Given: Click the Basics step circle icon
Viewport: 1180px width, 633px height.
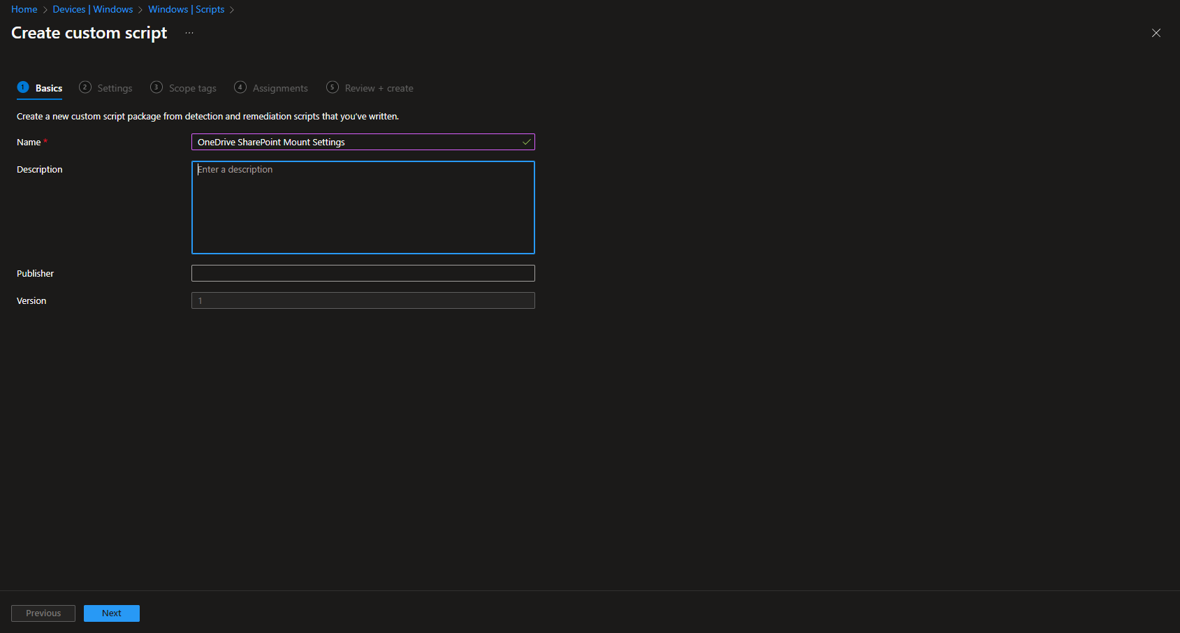Looking at the screenshot, I should (23, 87).
